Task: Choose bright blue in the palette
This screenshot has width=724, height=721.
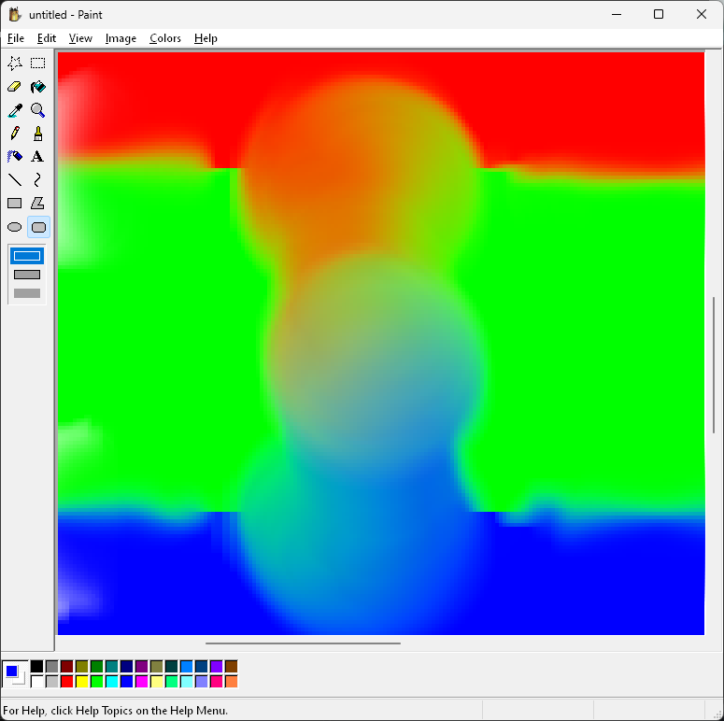Action: pos(126,681)
